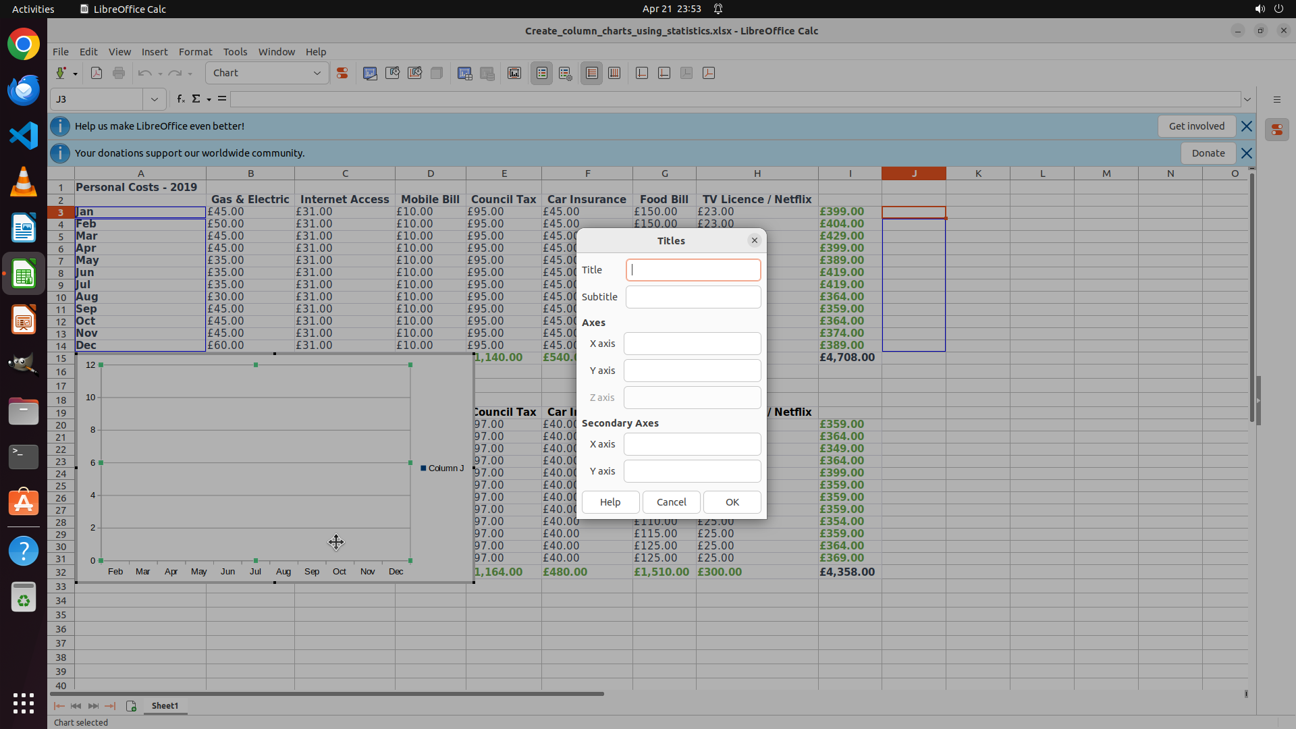
Task: Click the Export as PDF icon
Action: pos(97,73)
